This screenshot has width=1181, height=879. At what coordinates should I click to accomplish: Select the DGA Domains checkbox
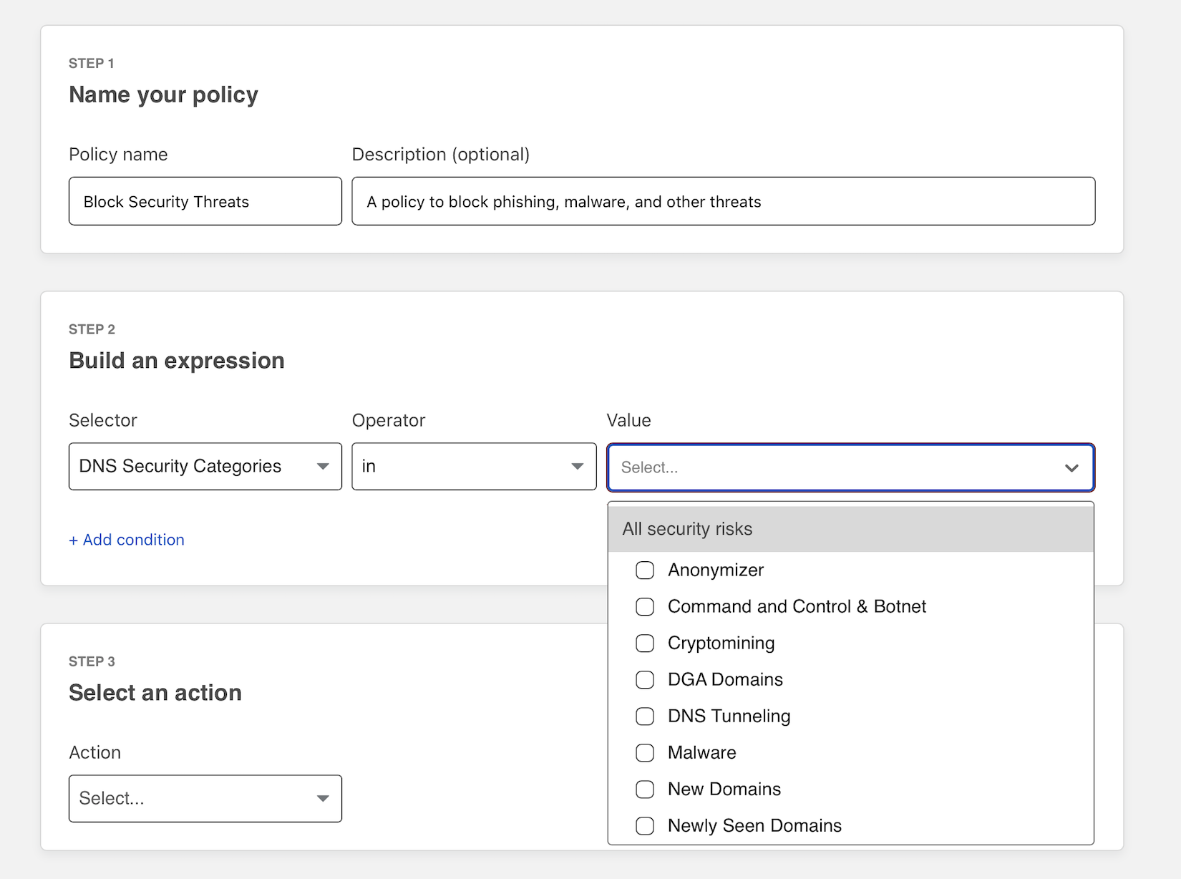click(645, 679)
